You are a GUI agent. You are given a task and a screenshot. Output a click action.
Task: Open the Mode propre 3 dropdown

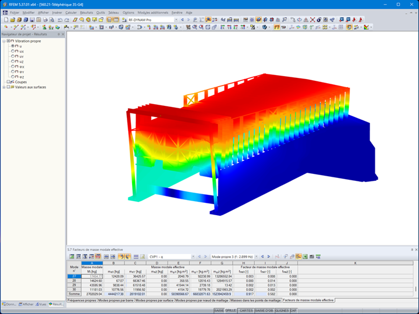(x=256, y=256)
